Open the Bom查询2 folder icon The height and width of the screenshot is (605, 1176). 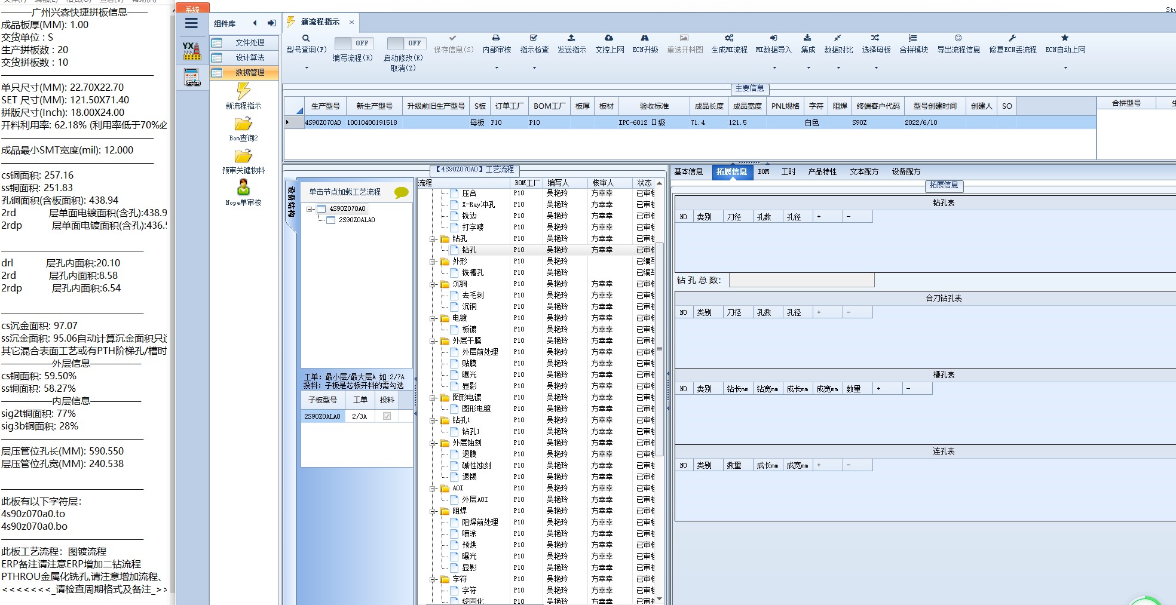[243, 124]
